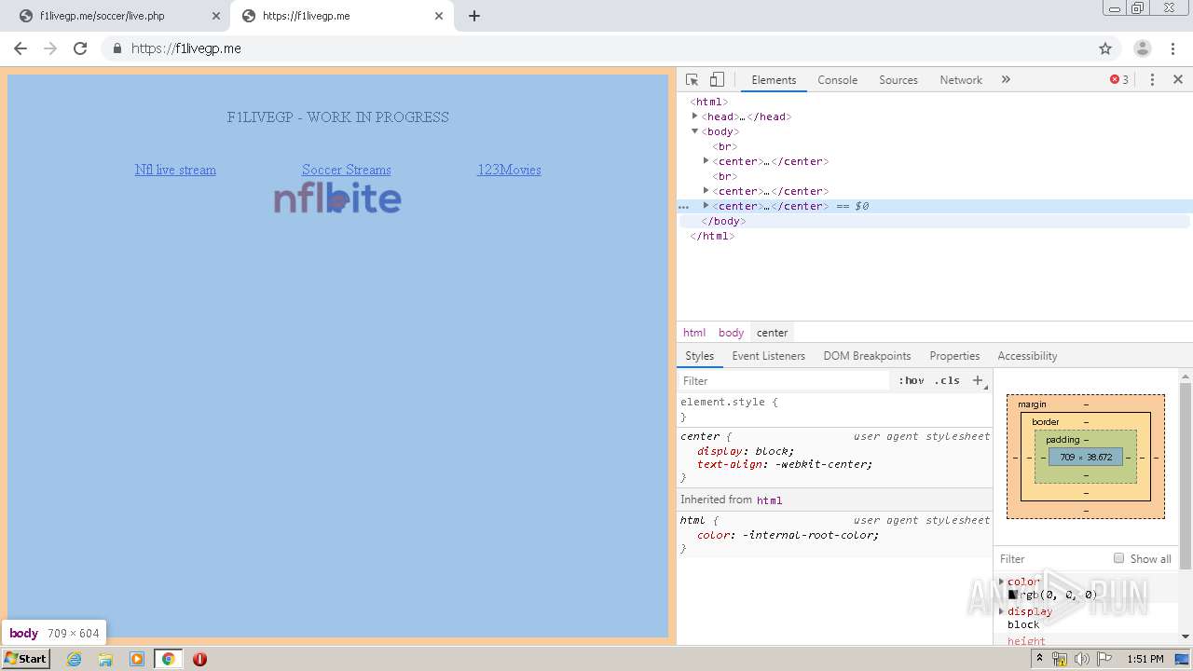Open DevTools customize menu
The height and width of the screenshot is (671, 1193).
coord(1152,80)
